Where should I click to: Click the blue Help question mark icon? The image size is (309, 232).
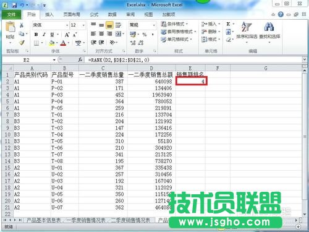(281, 14)
